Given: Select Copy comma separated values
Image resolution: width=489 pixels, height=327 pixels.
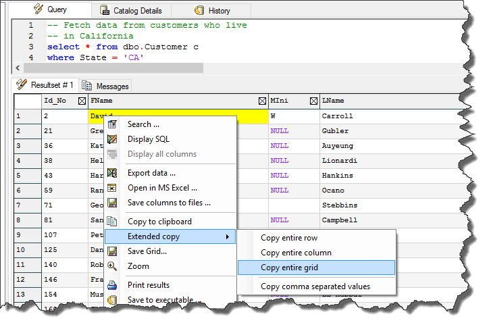Looking at the screenshot, I should (x=315, y=286).
